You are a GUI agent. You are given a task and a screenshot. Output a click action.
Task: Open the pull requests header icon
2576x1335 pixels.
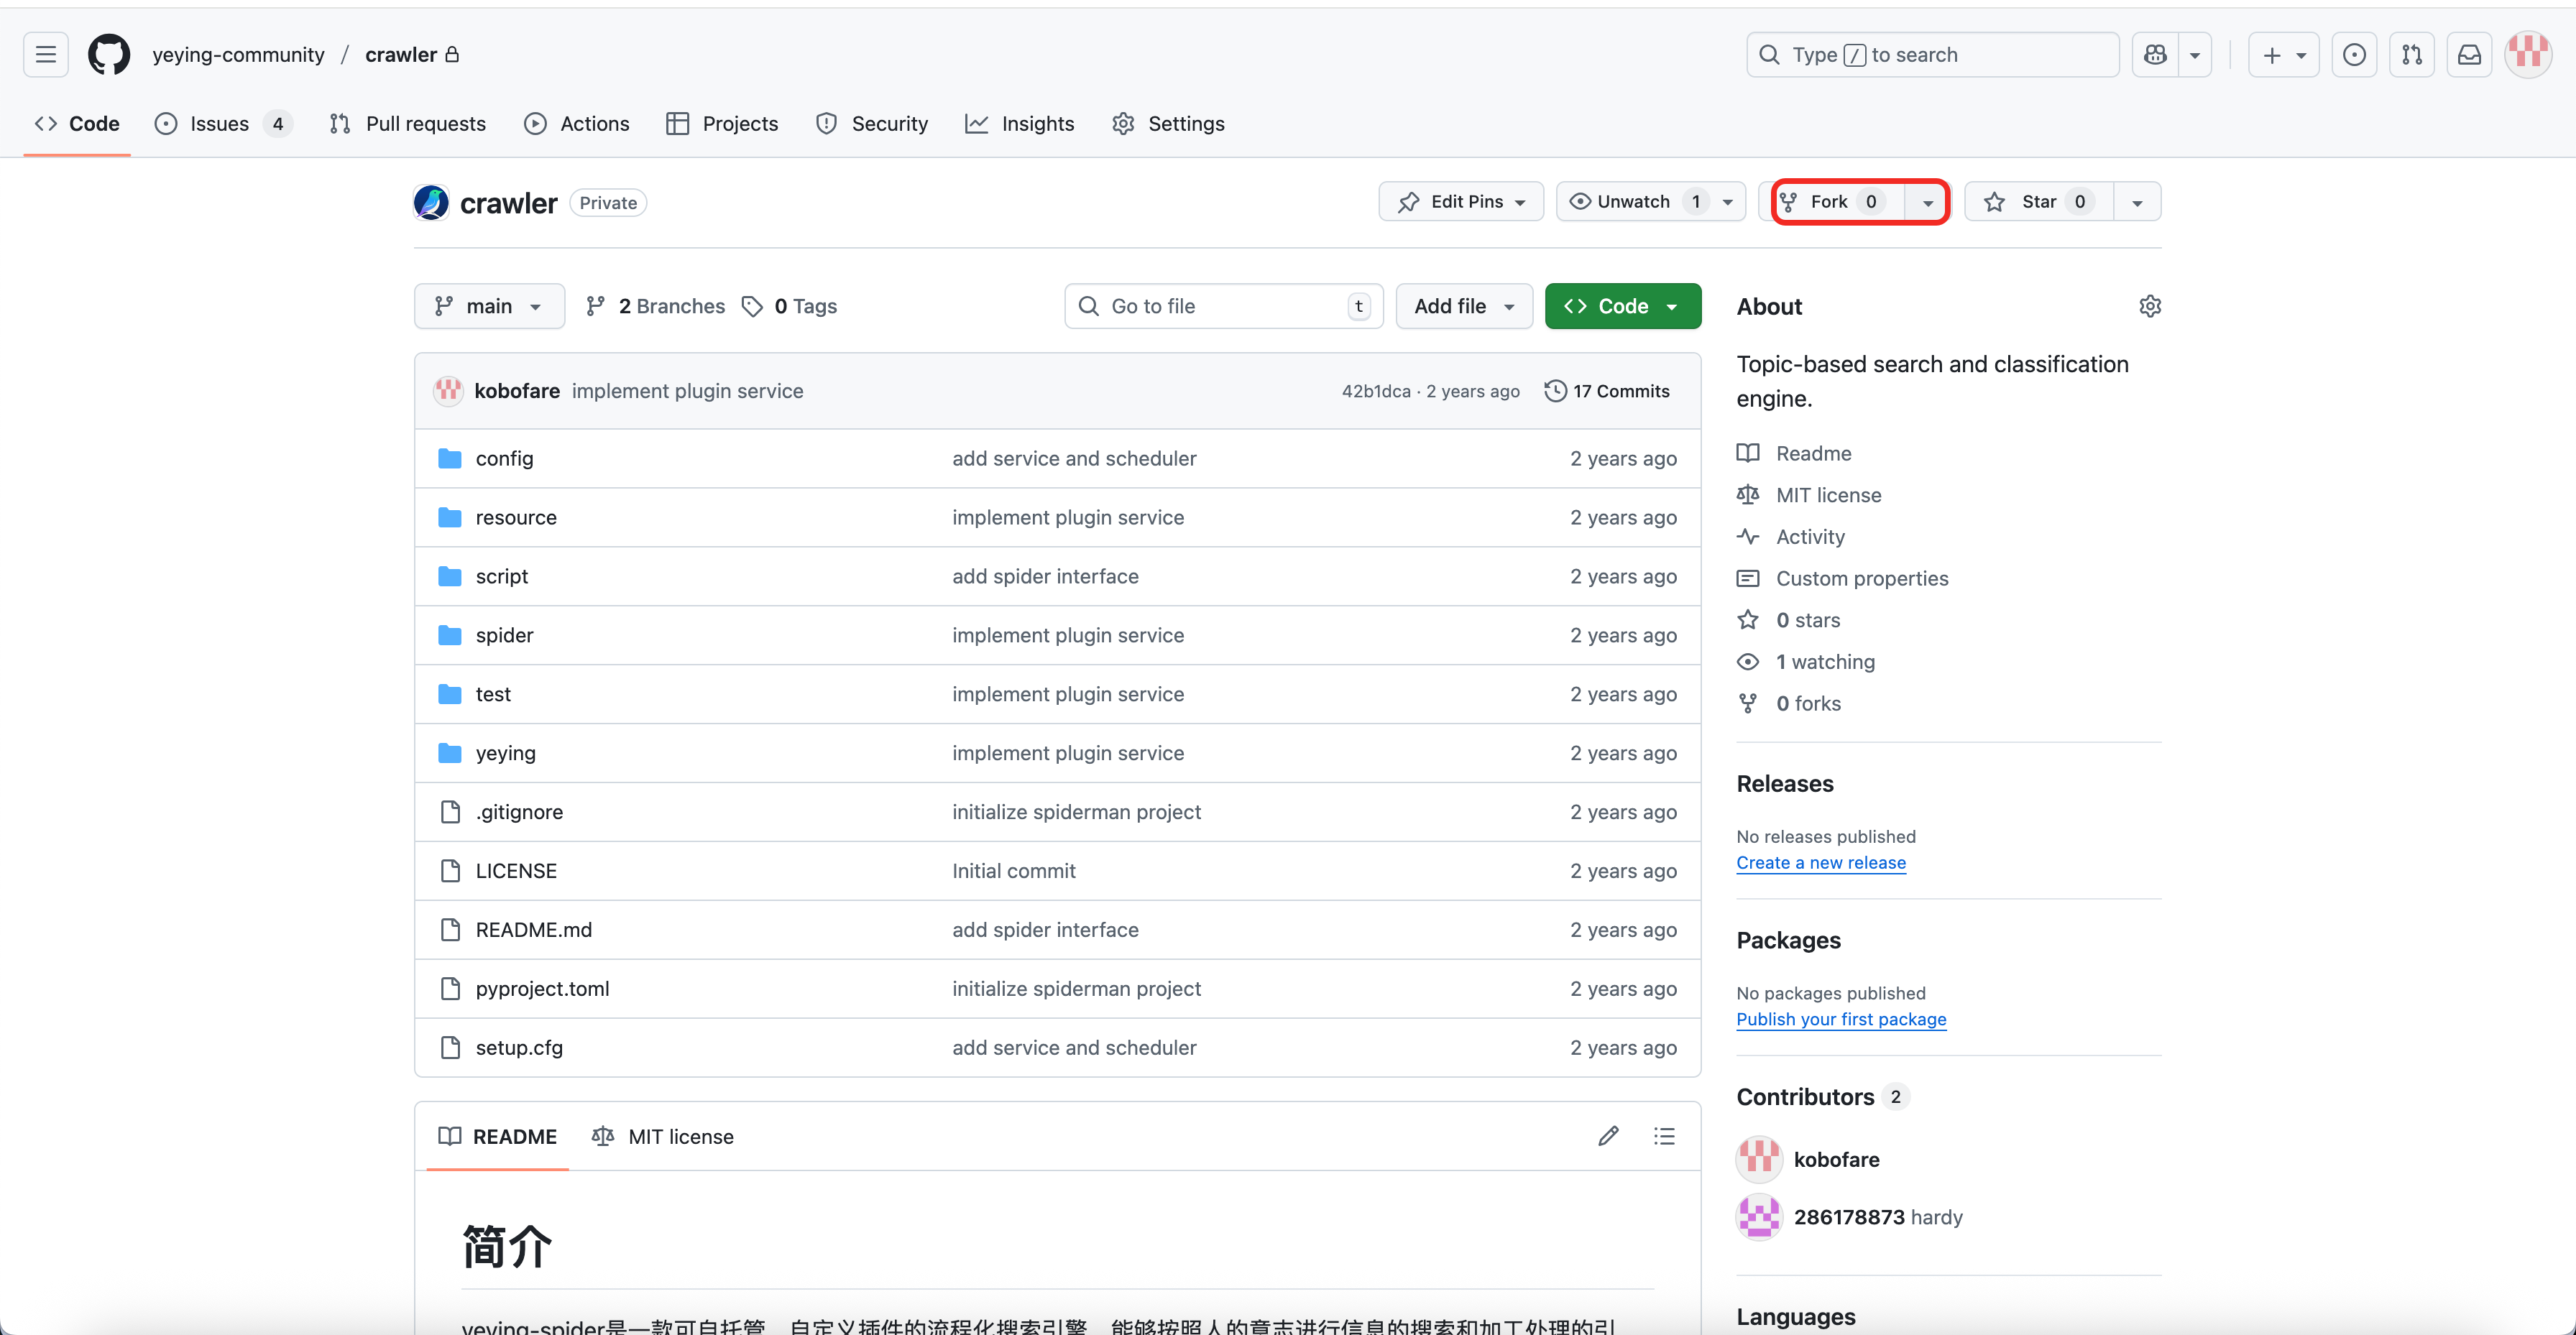[x=2411, y=55]
